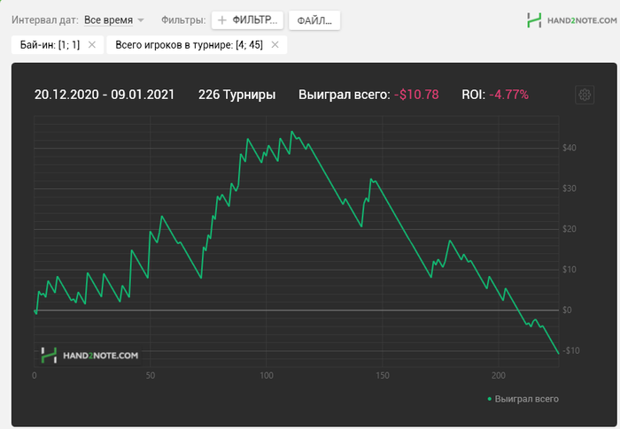Click the ROI value '-4.77%'
The image size is (620, 429).
coord(509,95)
